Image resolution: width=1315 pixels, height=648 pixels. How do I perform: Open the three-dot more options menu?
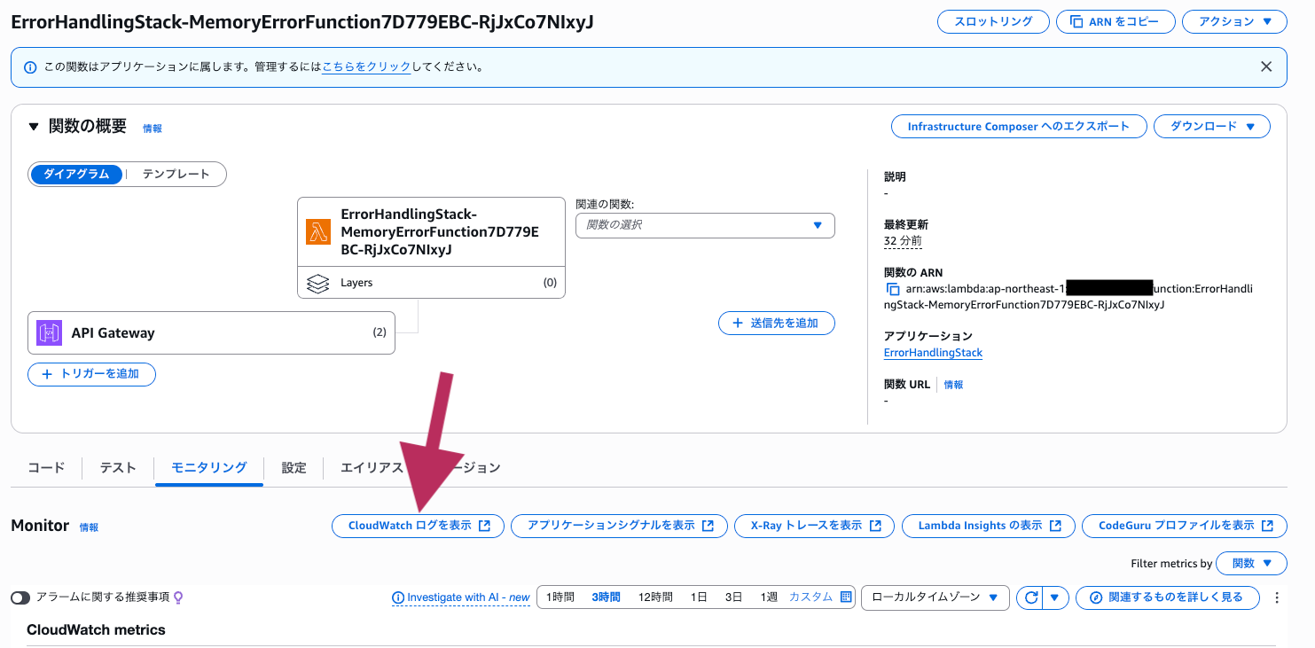(x=1277, y=597)
